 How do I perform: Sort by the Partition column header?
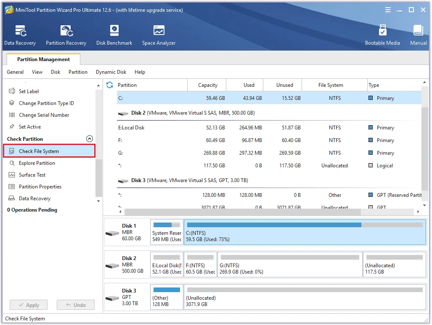click(152, 85)
